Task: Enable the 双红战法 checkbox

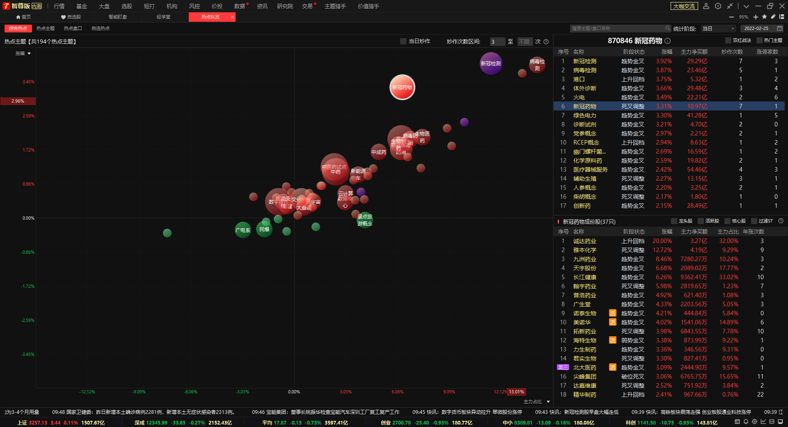Action: click(728, 40)
